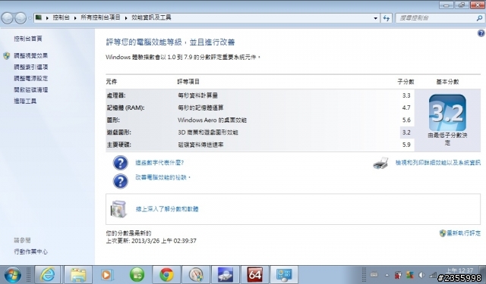The height and width of the screenshot is (284, 486).
Task: Open the gauge-style app in taskbar
Action: [196, 274]
